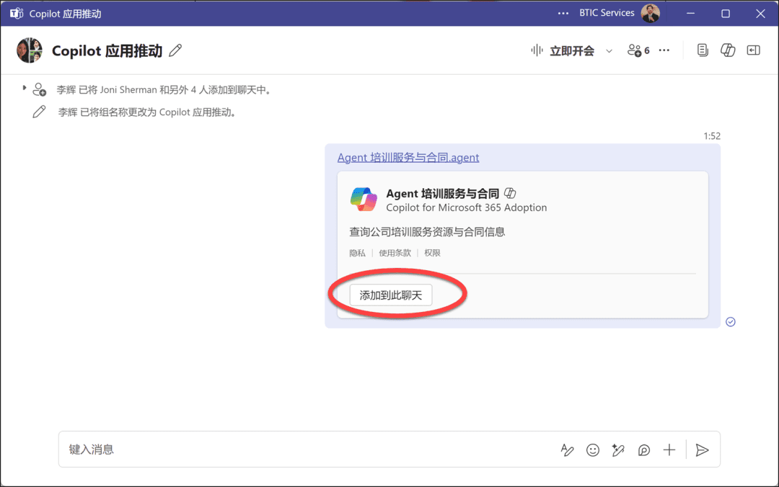This screenshot has width=779, height=487.
Task: Open the emoji picker
Action: [x=593, y=450]
